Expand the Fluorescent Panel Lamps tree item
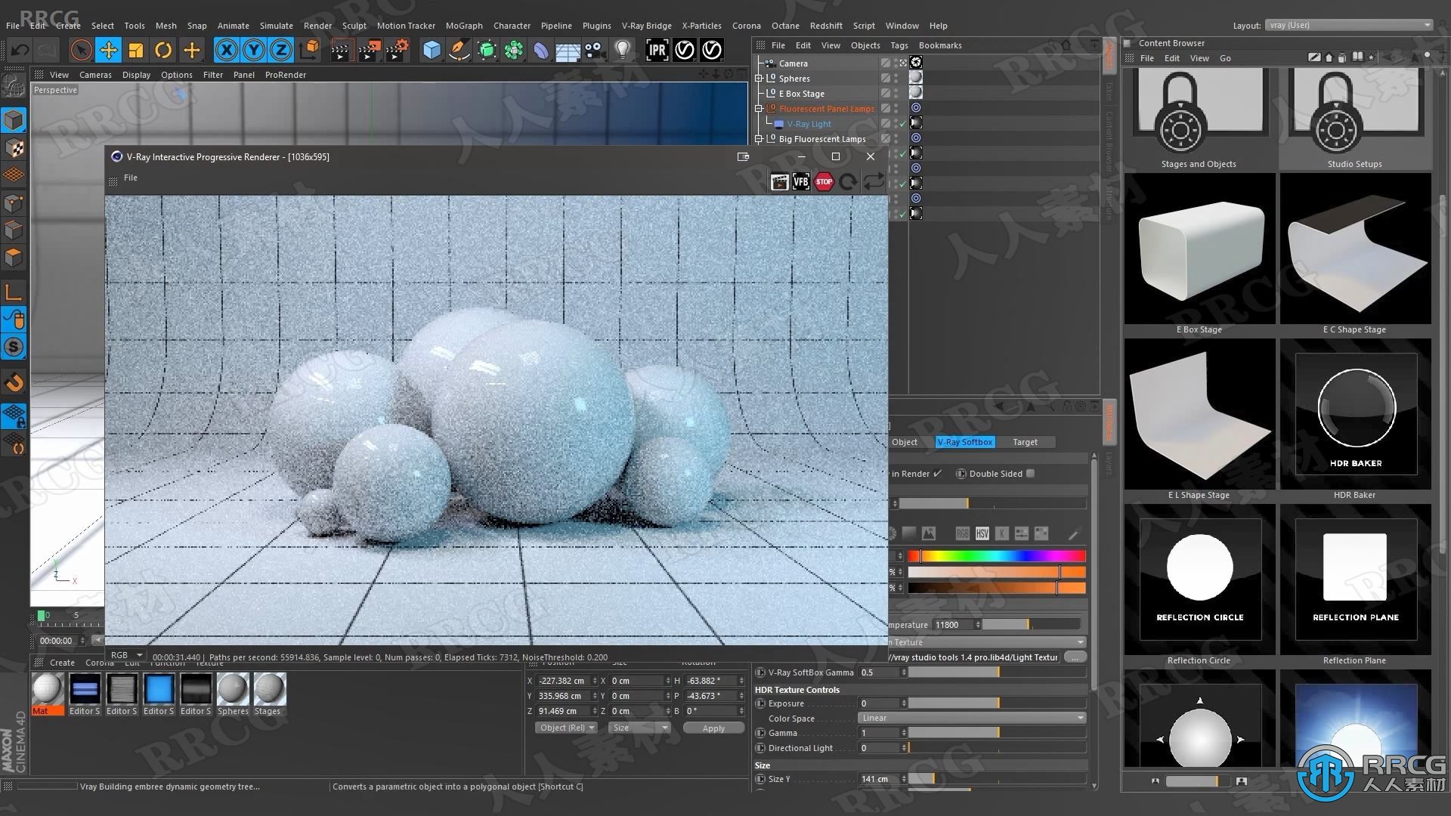Viewport: 1451px width, 816px height. [x=760, y=107]
